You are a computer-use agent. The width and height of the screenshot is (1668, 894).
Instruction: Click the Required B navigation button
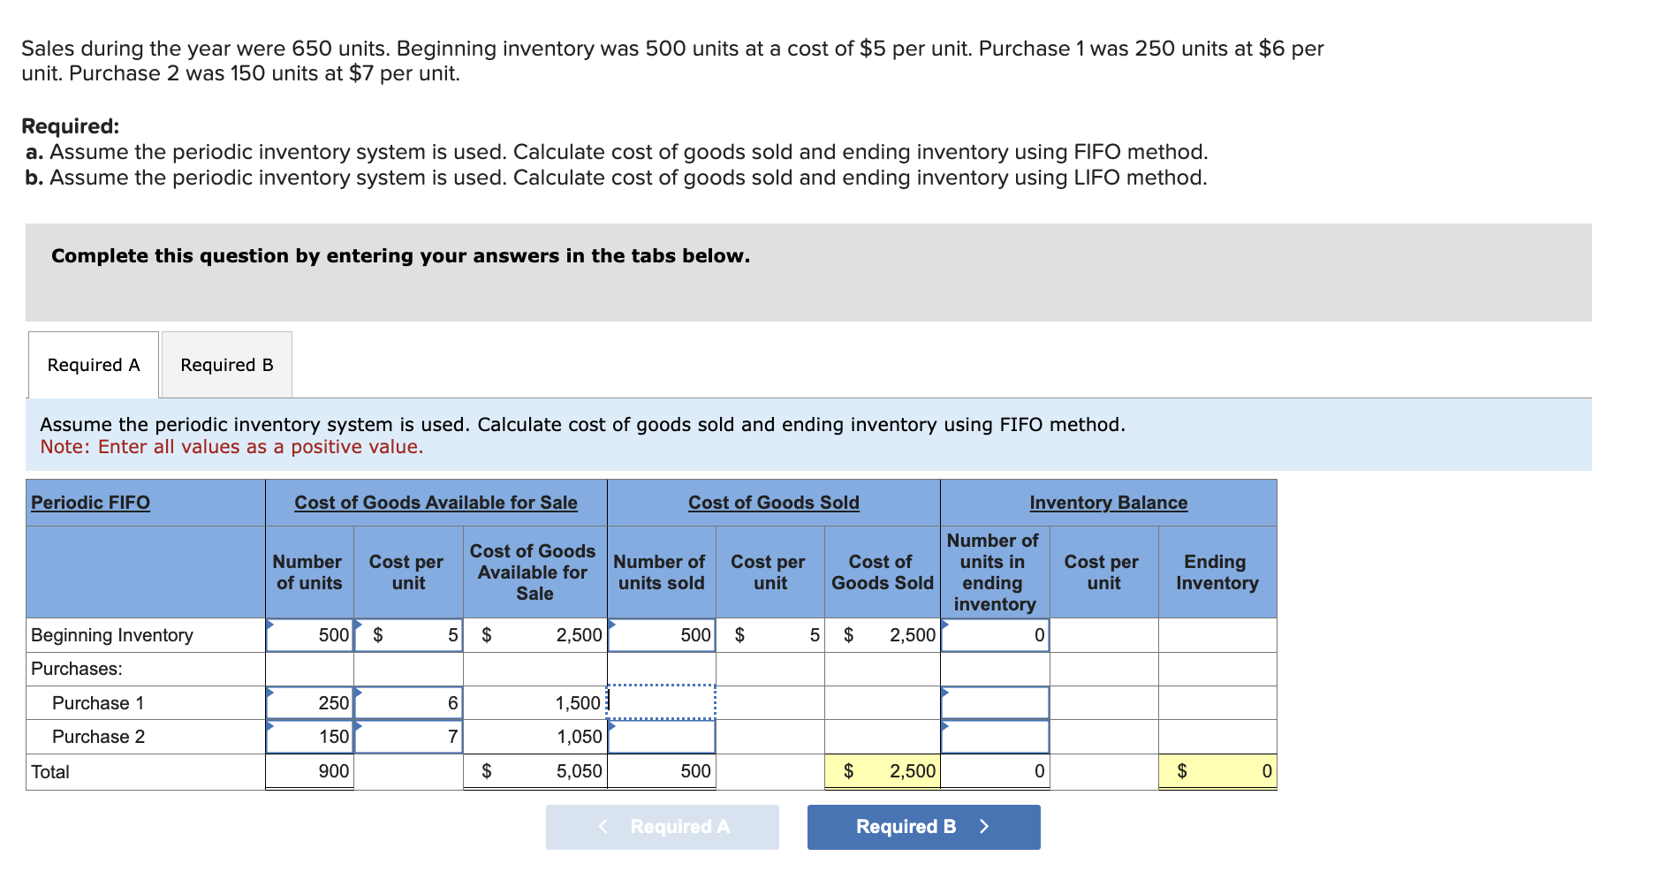[x=922, y=827]
